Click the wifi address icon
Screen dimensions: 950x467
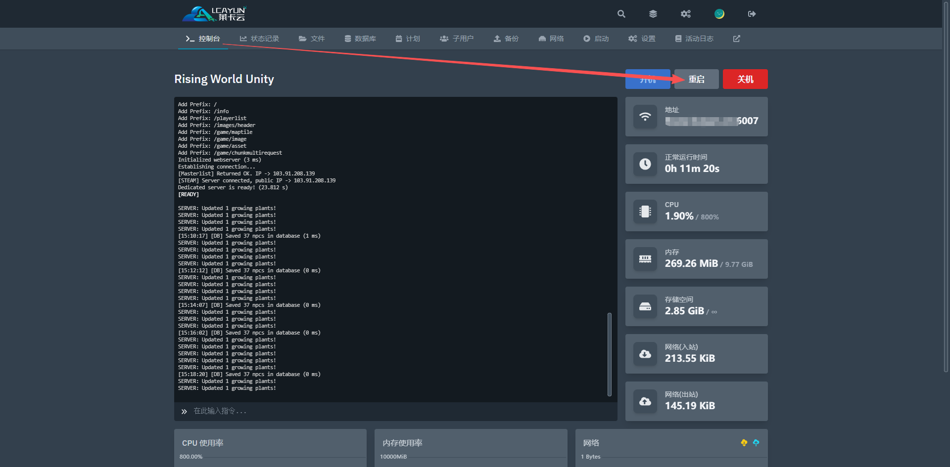pos(645,117)
